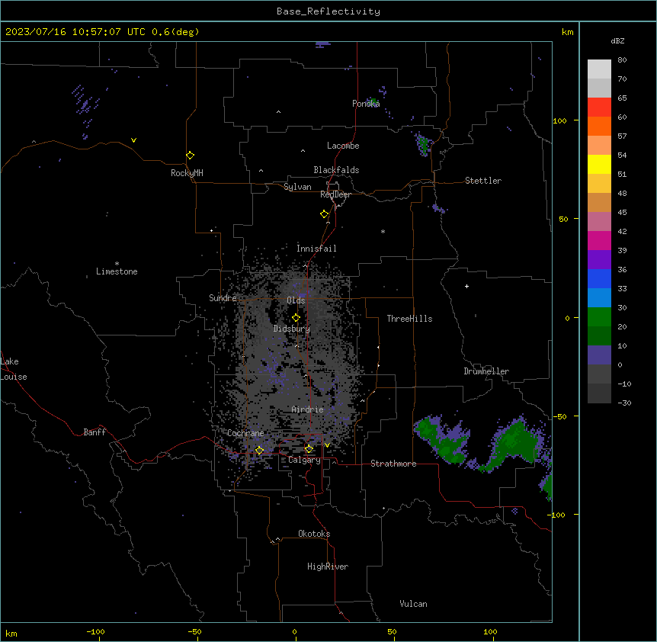Click the Base_Reflectivity title text
The height and width of the screenshot is (642, 657).
[328, 11]
